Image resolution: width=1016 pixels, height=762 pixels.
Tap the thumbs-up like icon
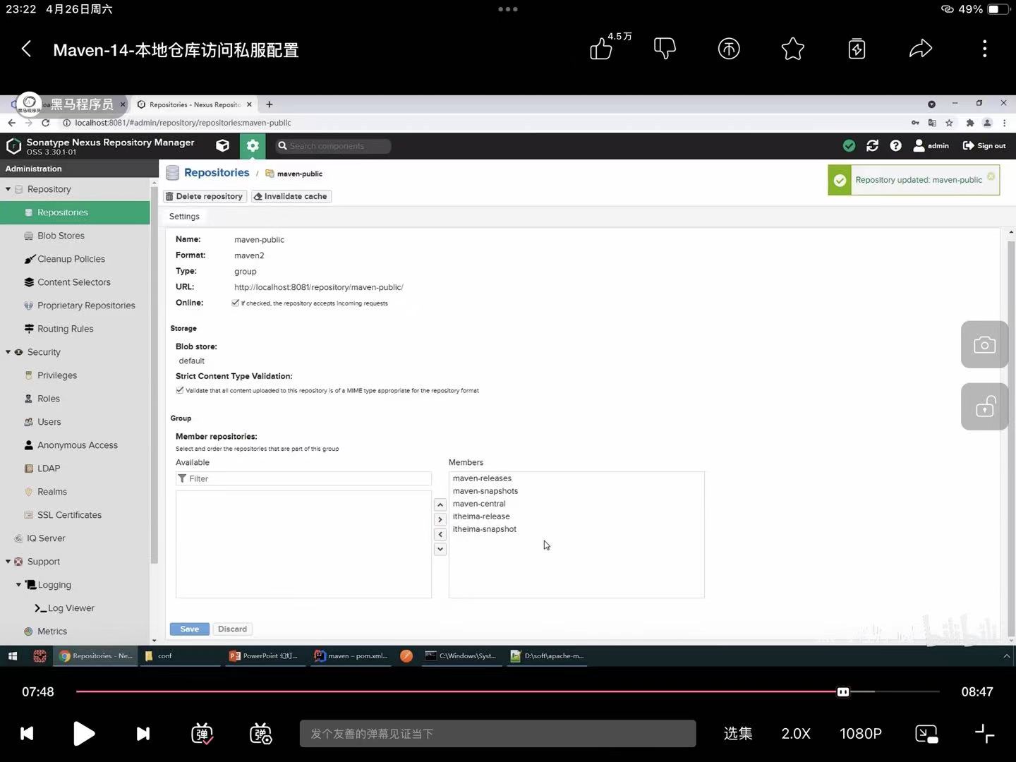pyautogui.click(x=601, y=49)
